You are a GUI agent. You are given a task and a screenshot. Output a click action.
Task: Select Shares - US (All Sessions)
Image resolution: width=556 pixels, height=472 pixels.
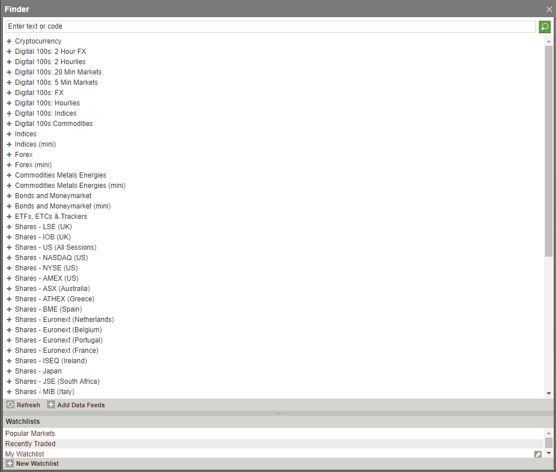(56, 247)
